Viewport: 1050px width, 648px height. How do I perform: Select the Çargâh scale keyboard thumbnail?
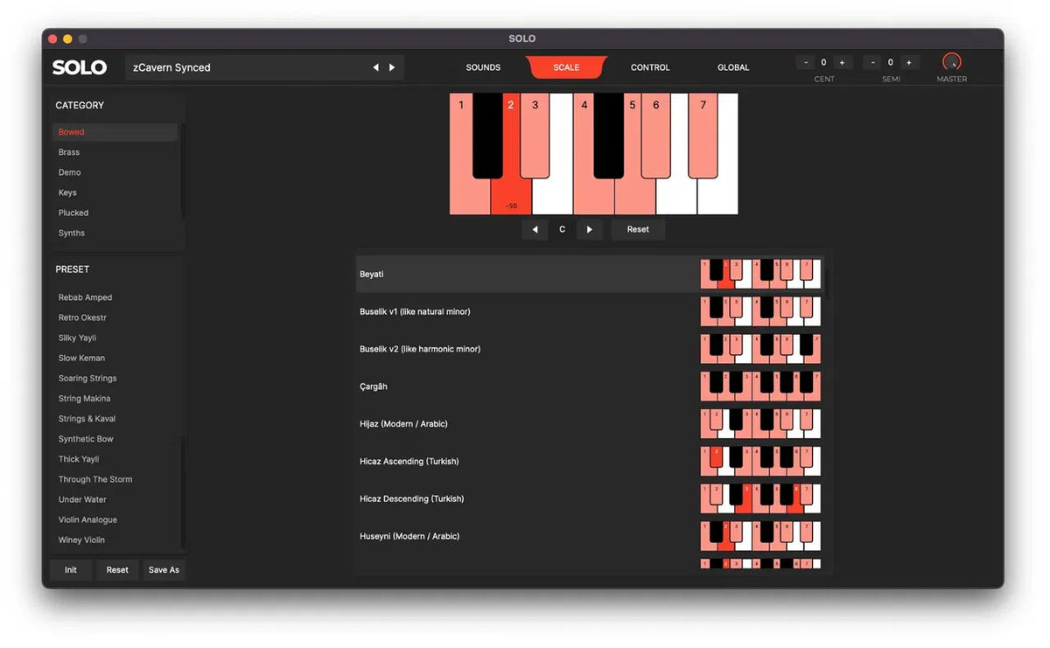coord(760,387)
